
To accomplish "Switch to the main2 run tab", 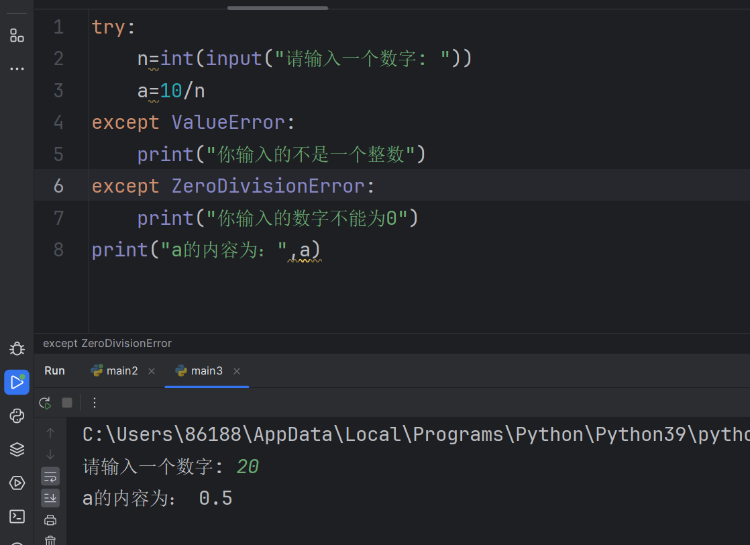I will coord(115,371).
